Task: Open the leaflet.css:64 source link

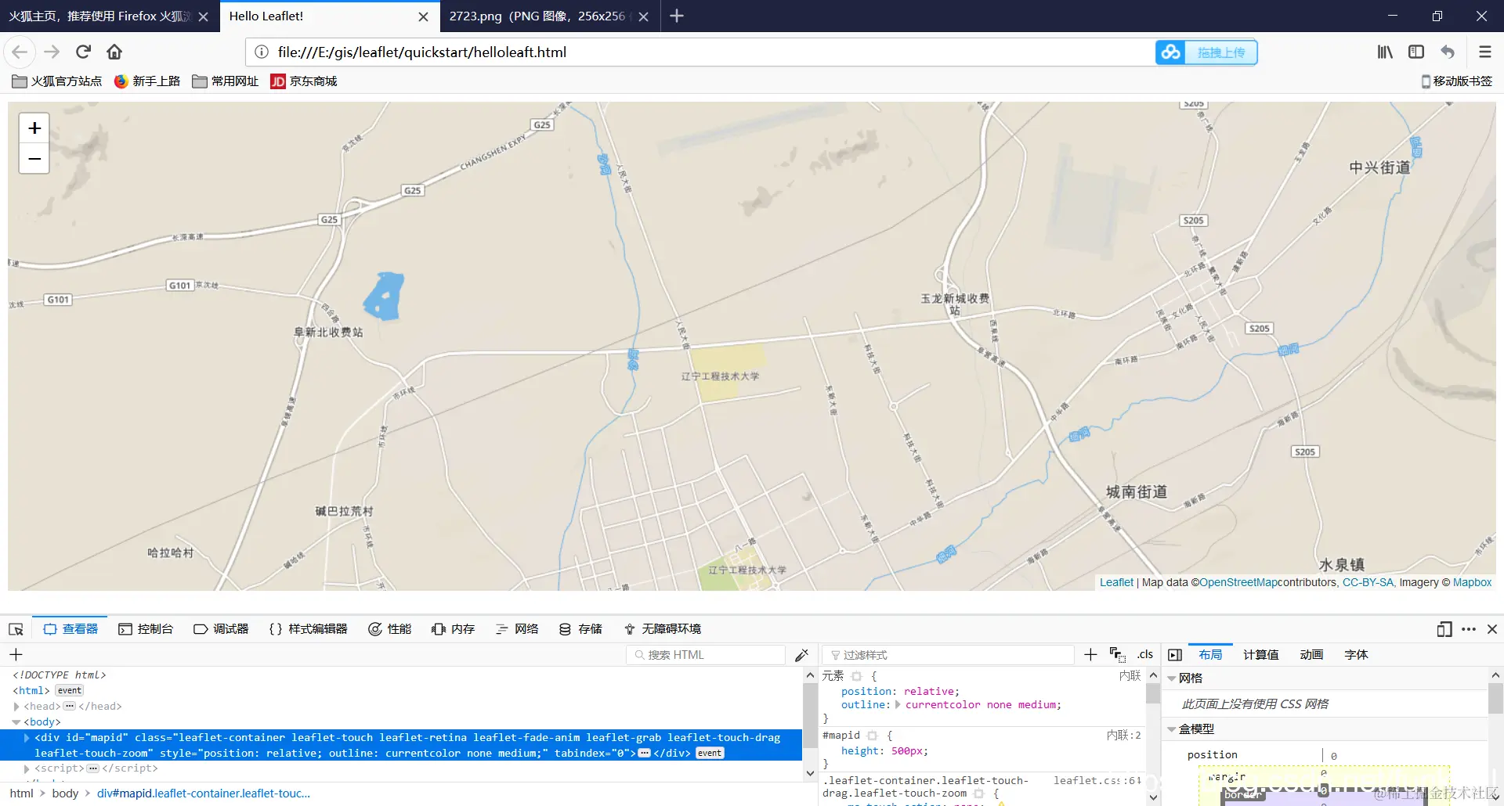Action: click(x=1097, y=780)
